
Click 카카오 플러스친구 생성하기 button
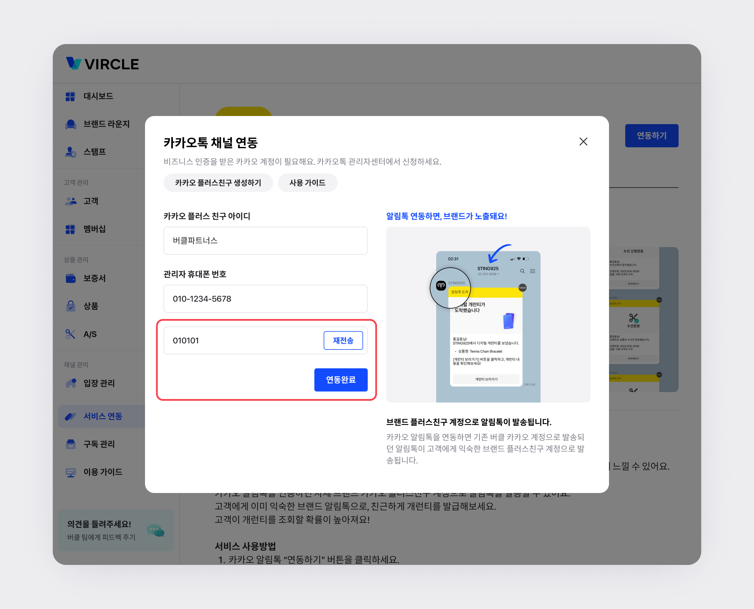tap(218, 183)
